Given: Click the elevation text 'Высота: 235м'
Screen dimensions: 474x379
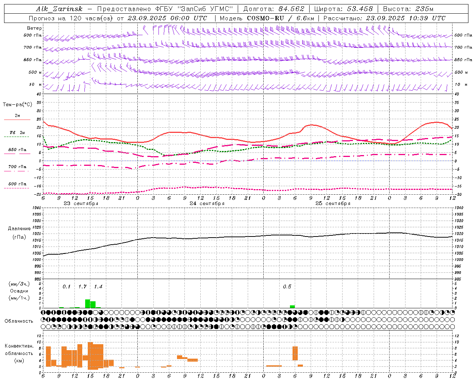Looking at the screenshot, I should coord(408,9).
